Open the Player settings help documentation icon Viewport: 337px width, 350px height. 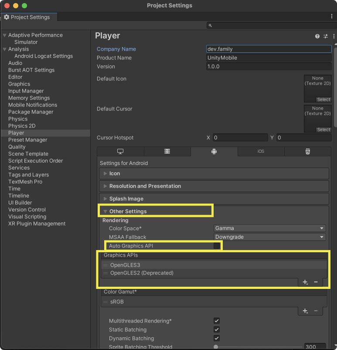(317, 36)
